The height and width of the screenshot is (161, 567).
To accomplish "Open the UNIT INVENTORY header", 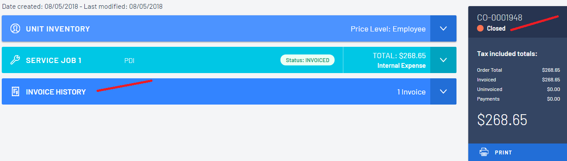I will (58, 29).
